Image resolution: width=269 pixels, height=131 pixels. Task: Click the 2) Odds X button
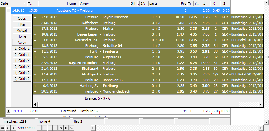(x=22, y=67)
